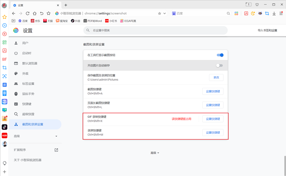Select the crop screenshot icon in sidebar

click(4, 67)
